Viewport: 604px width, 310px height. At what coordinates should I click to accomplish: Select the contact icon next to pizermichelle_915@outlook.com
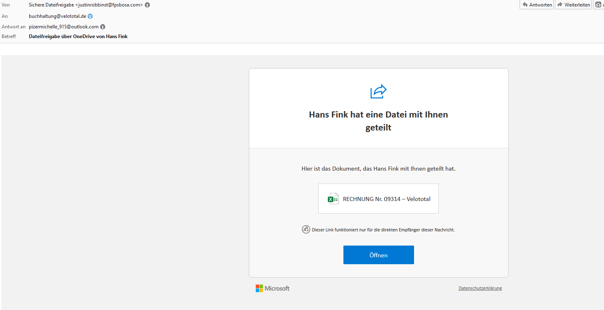[x=102, y=26]
